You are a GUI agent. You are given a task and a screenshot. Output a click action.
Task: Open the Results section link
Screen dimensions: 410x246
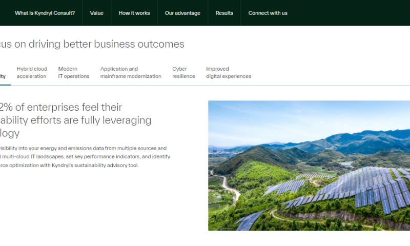tap(224, 13)
